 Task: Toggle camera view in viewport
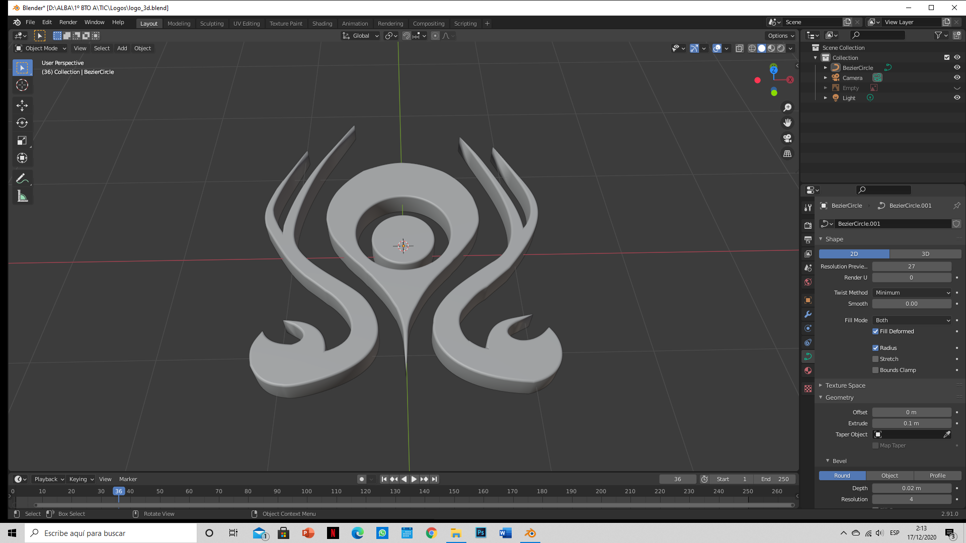pos(787,138)
